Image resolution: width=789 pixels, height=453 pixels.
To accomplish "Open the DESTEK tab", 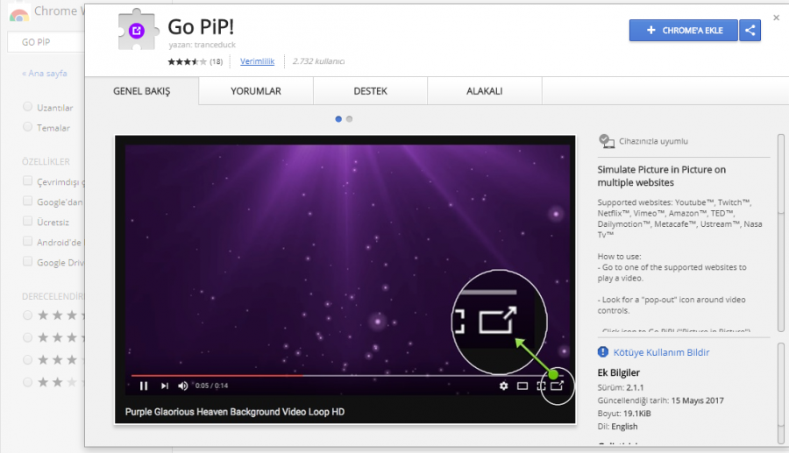I will [x=370, y=91].
